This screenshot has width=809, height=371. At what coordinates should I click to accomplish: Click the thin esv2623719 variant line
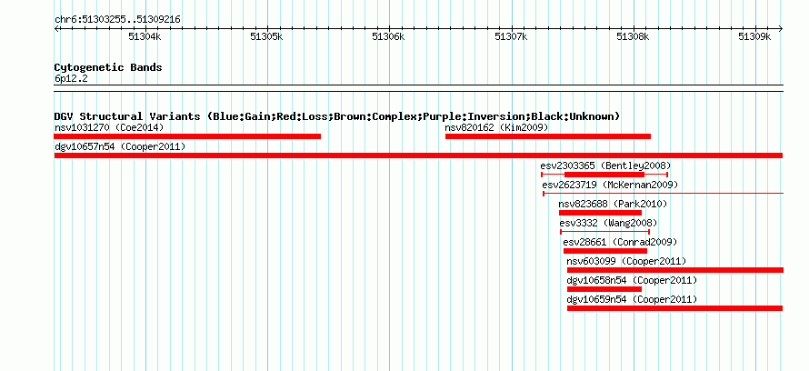(x=663, y=194)
